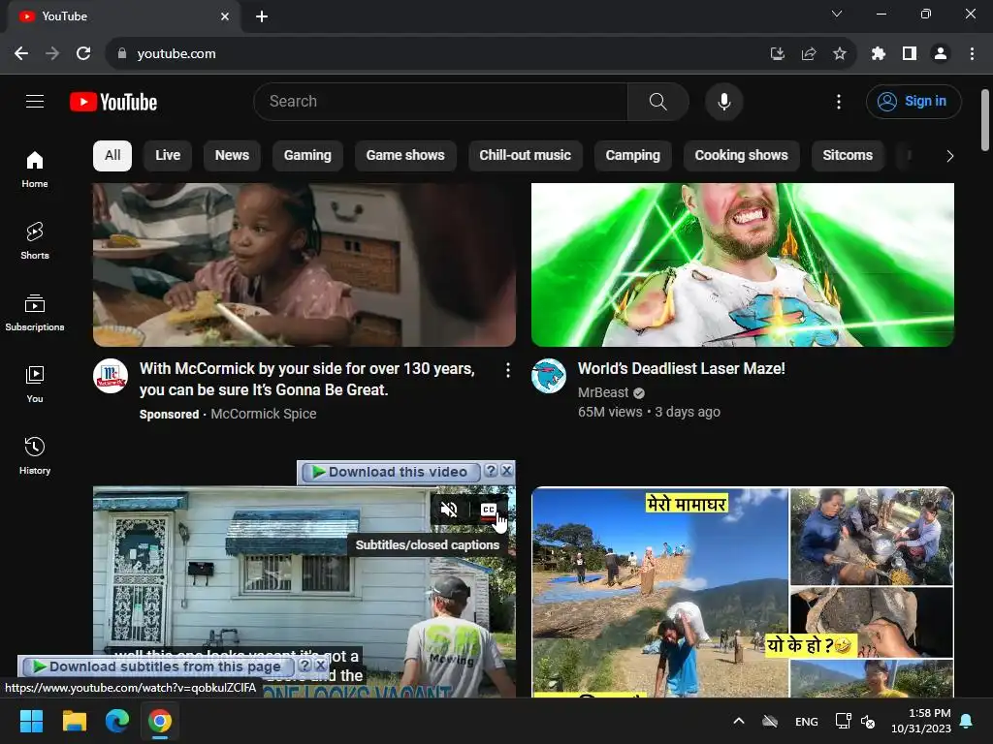993x744 pixels.
Task: Click the page vertical scrollbar
Action: pyautogui.click(x=985, y=120)
